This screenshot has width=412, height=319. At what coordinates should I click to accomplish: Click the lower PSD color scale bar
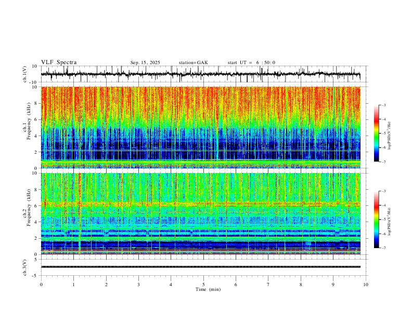376,219
